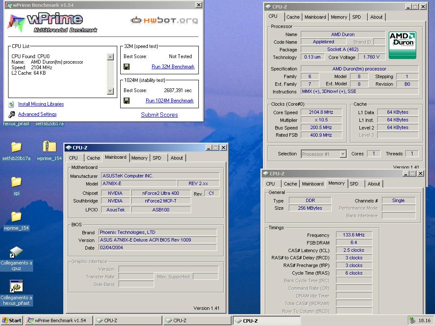Image resolution: width=435 pixels, height=326 pixels.
Task: Open Mainboard tab in CPU-Z CPU window
Action: pyautogui.click(x=315, y=17)
